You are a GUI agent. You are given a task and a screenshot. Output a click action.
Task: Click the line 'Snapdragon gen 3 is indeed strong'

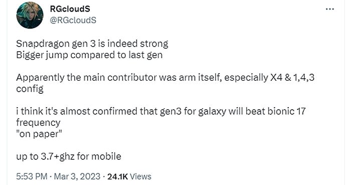pos(92,44)
